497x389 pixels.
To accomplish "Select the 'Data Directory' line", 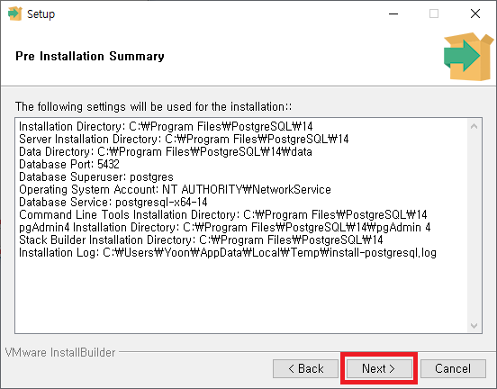I will click(x=166, y=151).
